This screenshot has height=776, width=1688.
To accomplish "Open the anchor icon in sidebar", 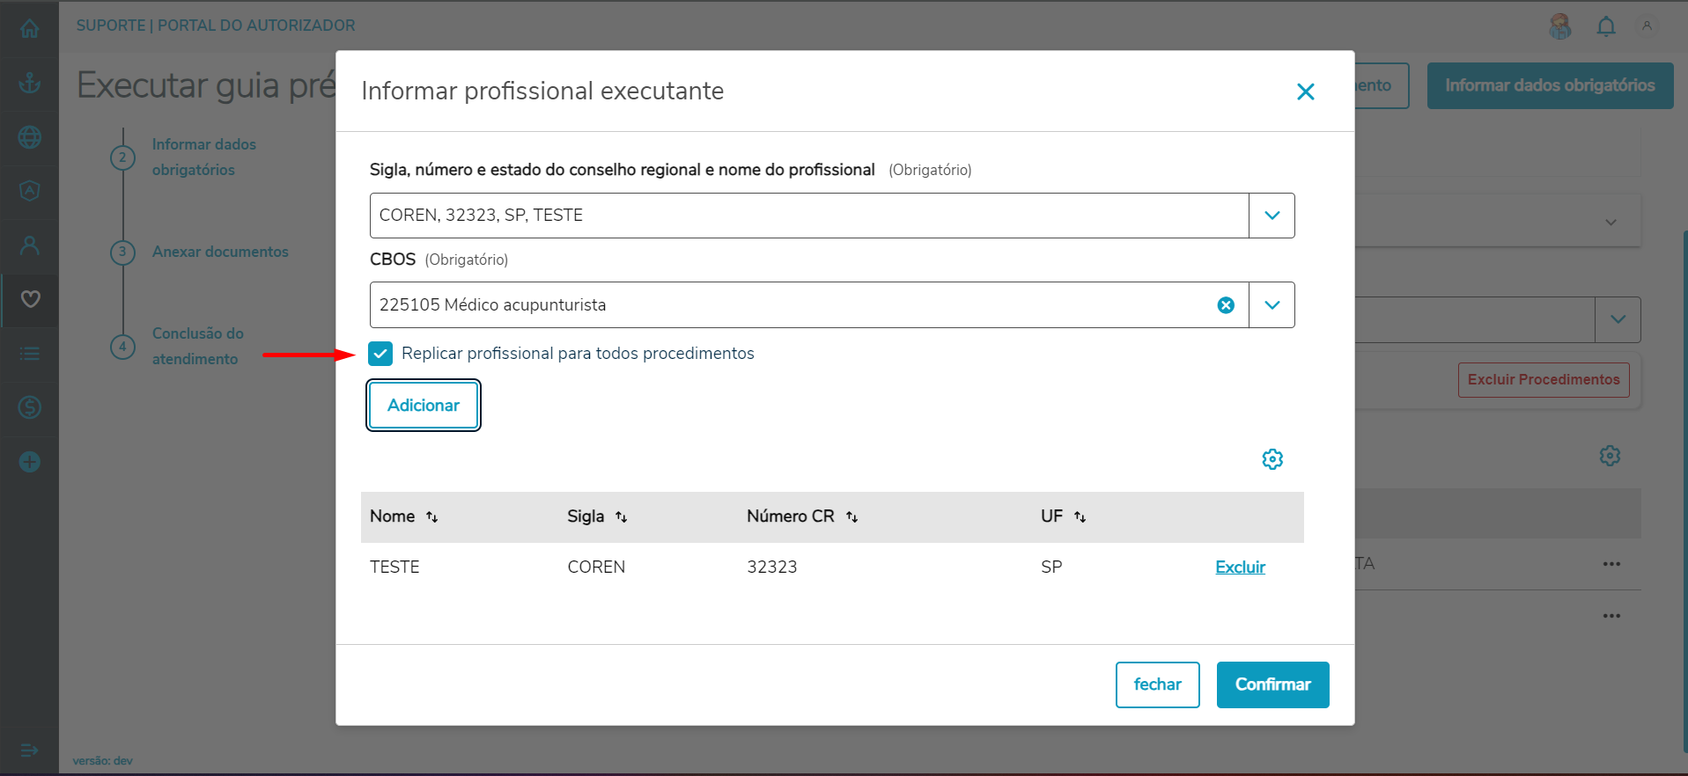I will point(30,84).
